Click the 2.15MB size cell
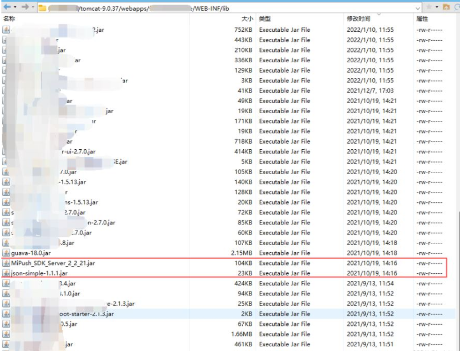 click(x=241, y=253)
